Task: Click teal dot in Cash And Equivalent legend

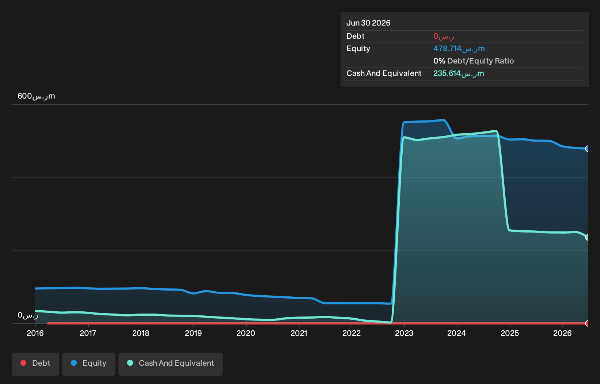Action: coord(130,363)
